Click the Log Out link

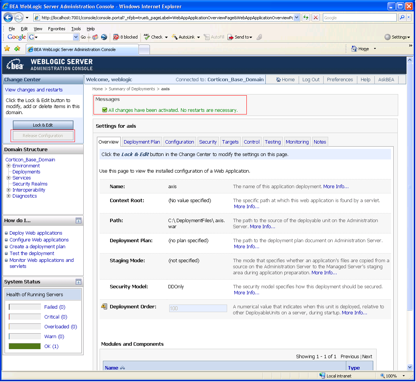311,79
